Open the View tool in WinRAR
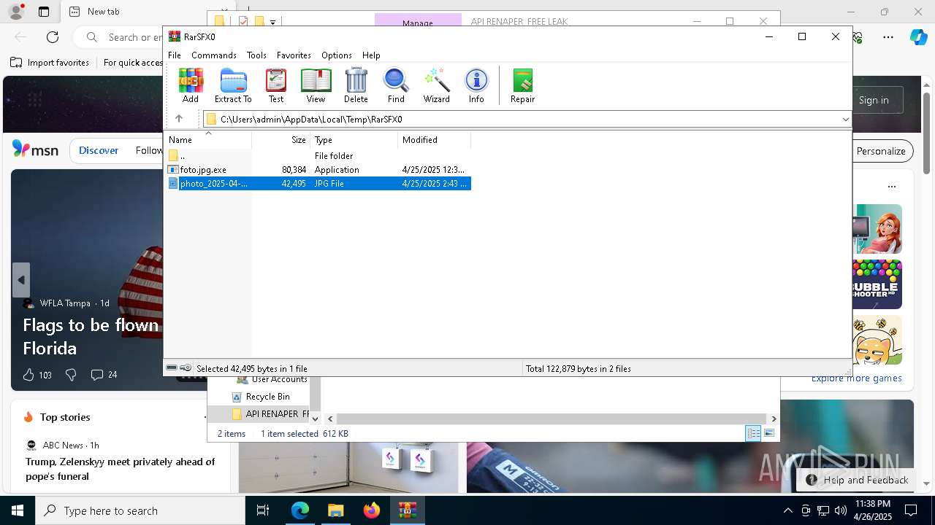 [x=316, y=85]
